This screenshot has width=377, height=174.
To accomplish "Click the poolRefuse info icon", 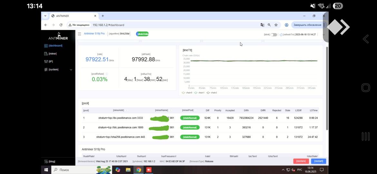I will (x=107, y=74).
